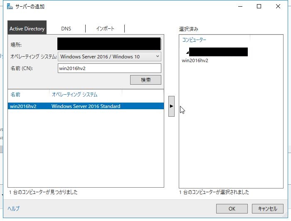Confirm with the OK button

point(232,209)
